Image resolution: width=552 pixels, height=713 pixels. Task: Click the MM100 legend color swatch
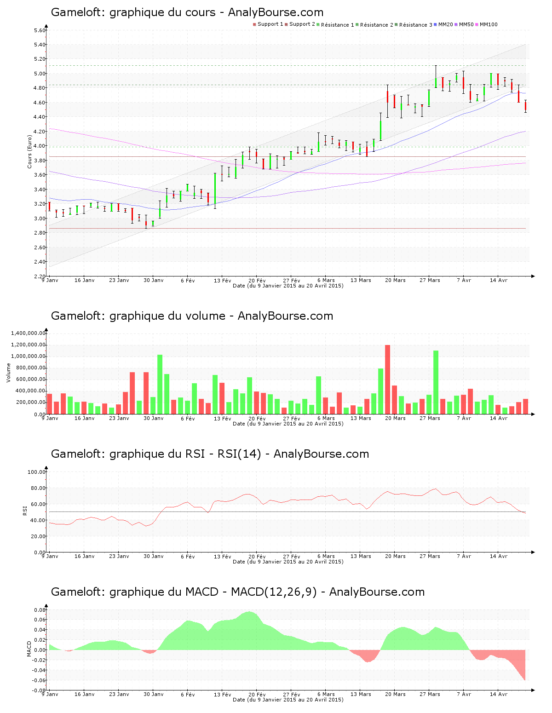pyautogui.click(x=477, y=24)
